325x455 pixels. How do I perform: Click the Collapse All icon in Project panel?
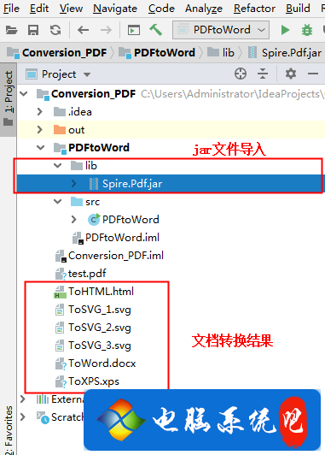click(x=263, y=74)
